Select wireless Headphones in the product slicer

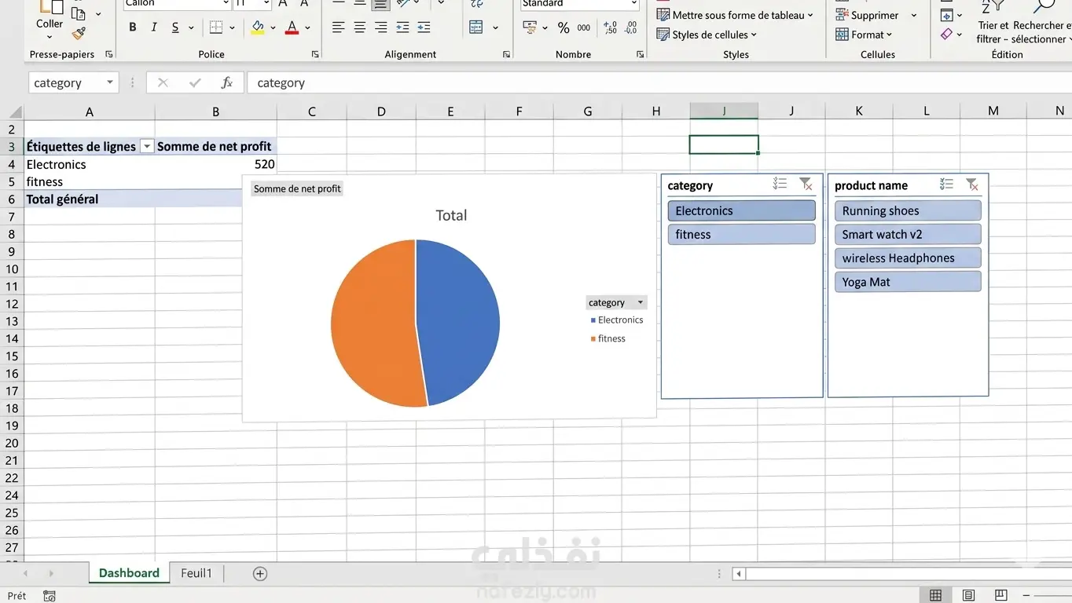pos(908,258)
